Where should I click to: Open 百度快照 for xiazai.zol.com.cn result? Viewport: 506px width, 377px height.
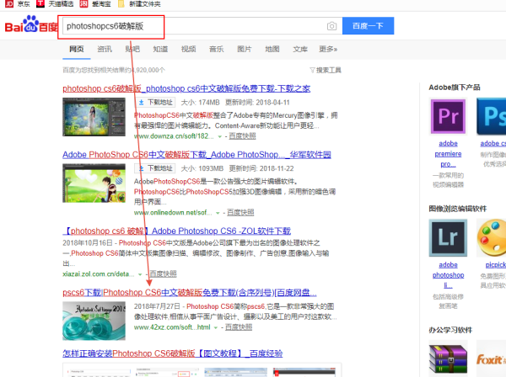(163, 273)
